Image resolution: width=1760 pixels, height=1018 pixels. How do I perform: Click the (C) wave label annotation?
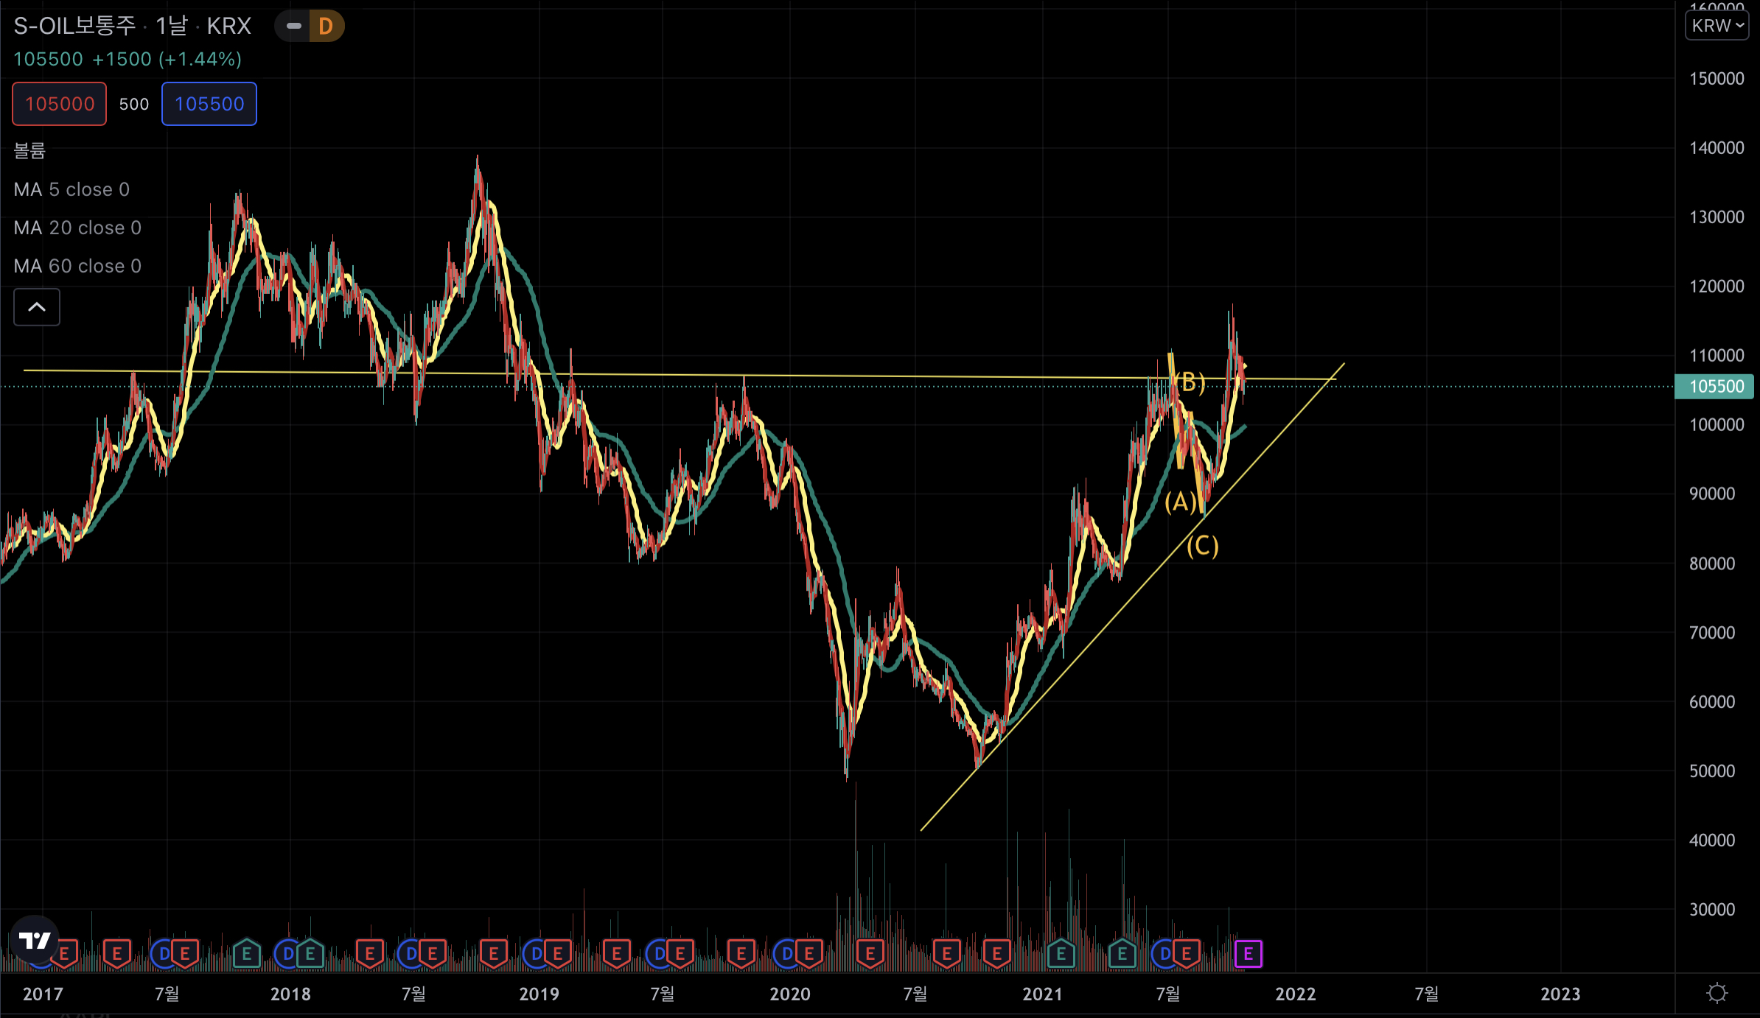1202,546
